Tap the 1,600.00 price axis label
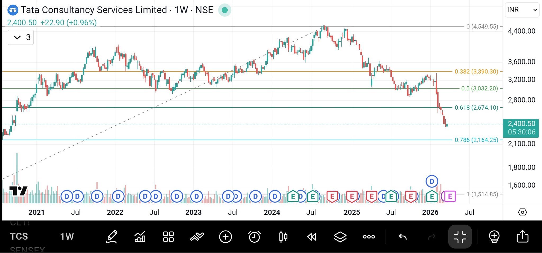The image size is (542, 253). [522, 185]
